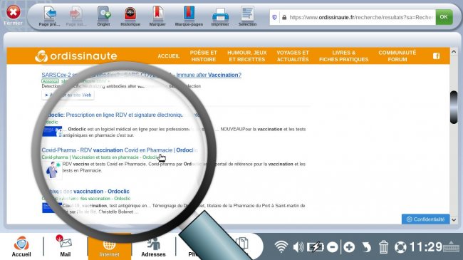
Task: Open Adresses in the bottom dock
Action: click(x=153, y=247)
